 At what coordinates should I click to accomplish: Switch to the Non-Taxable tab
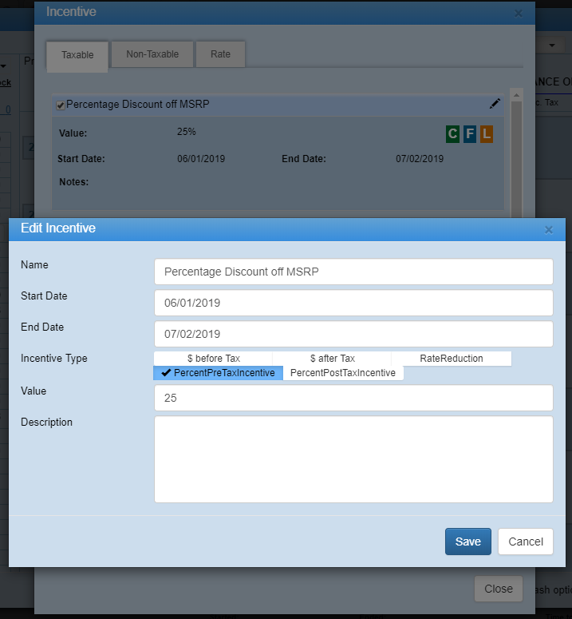point(152,54)
